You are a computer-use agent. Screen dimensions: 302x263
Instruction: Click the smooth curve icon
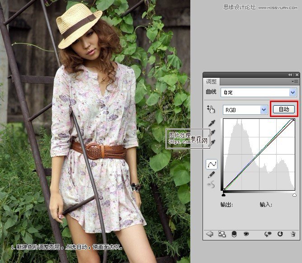[x=211, y=184]
